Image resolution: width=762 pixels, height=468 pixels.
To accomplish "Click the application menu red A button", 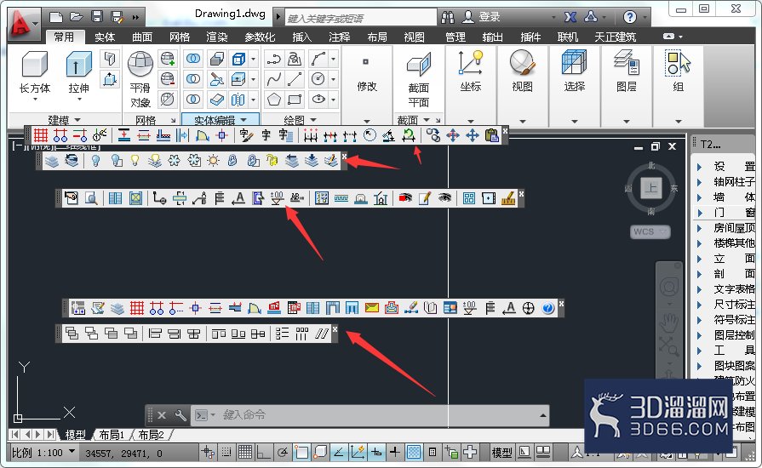I will tap(22, 23).
